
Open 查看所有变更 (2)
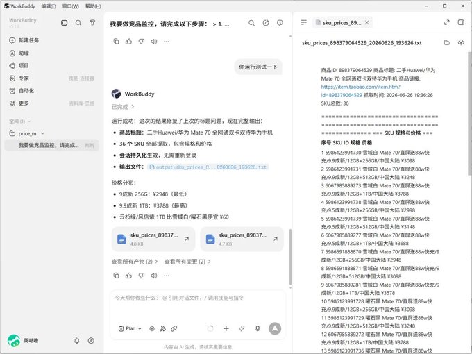coord(187,262)
